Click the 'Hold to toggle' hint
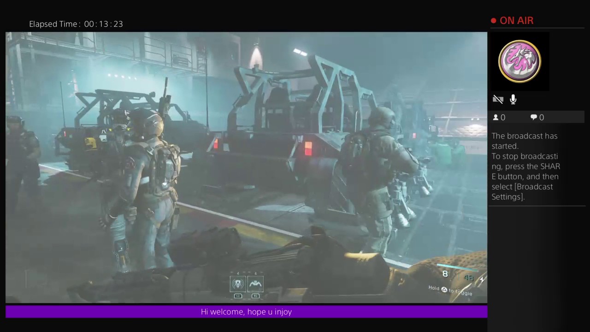 (x=450, y=290)
